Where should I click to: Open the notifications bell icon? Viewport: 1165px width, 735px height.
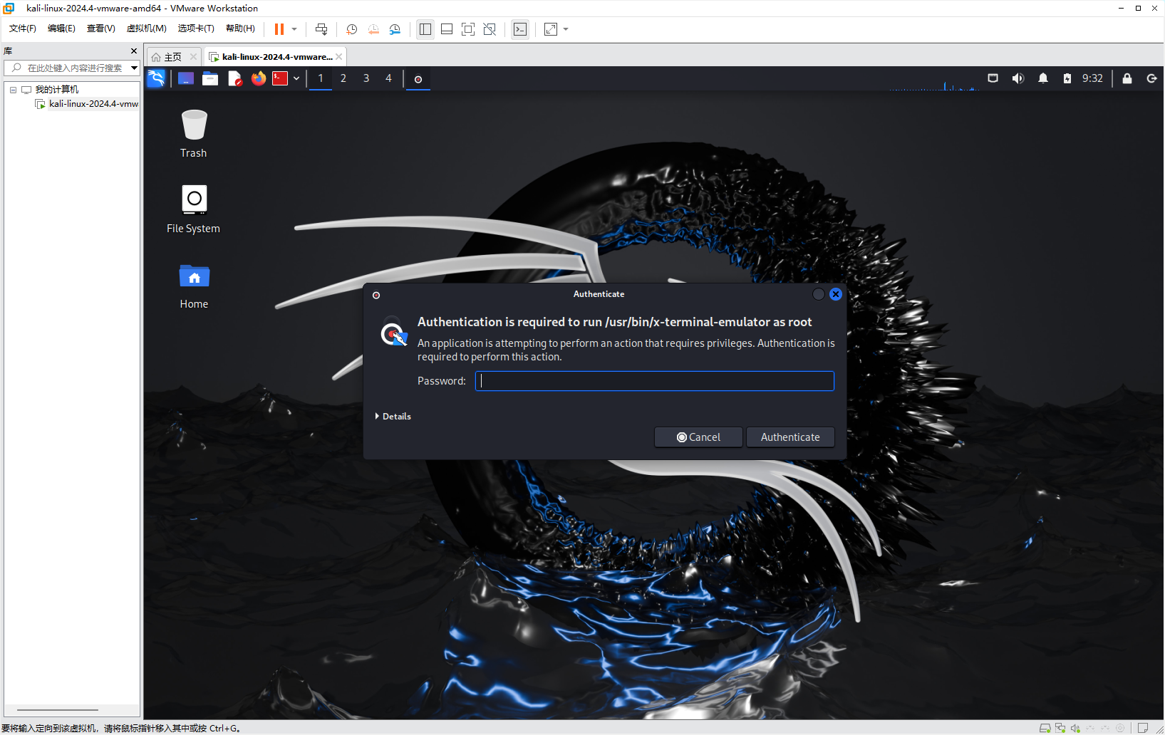(1043, 78)
